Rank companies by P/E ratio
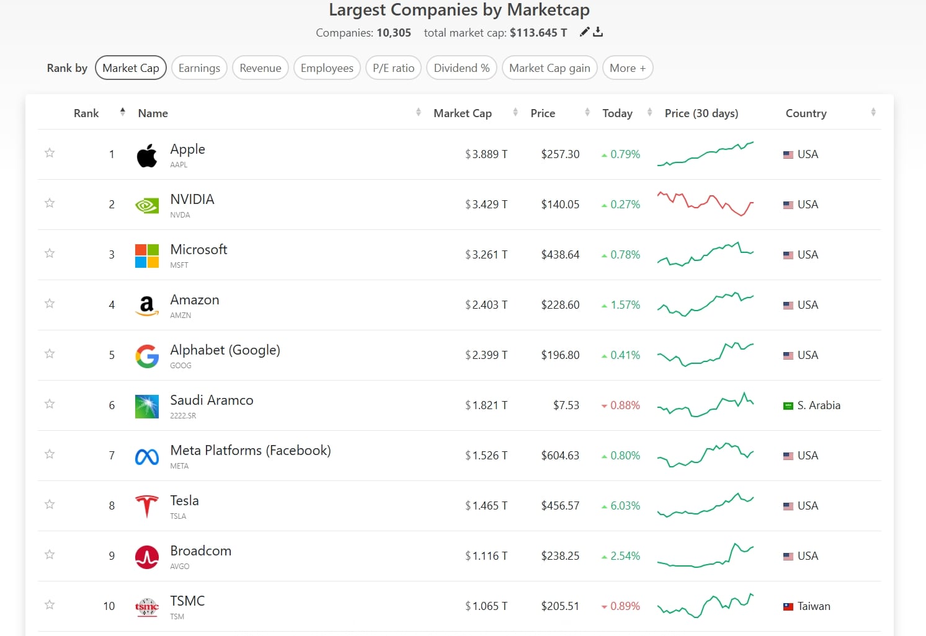 (x=393, y=68)
